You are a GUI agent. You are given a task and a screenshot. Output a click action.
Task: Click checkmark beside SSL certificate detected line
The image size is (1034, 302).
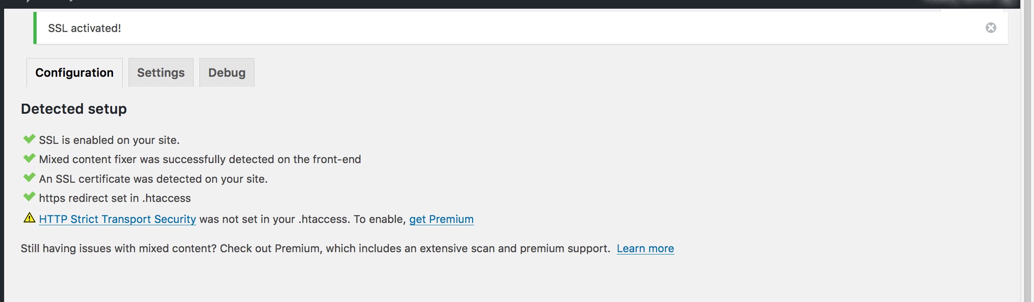(x=29, y=177)
